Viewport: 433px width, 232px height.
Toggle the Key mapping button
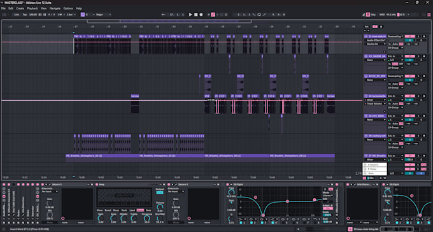(x=374, y=15)
